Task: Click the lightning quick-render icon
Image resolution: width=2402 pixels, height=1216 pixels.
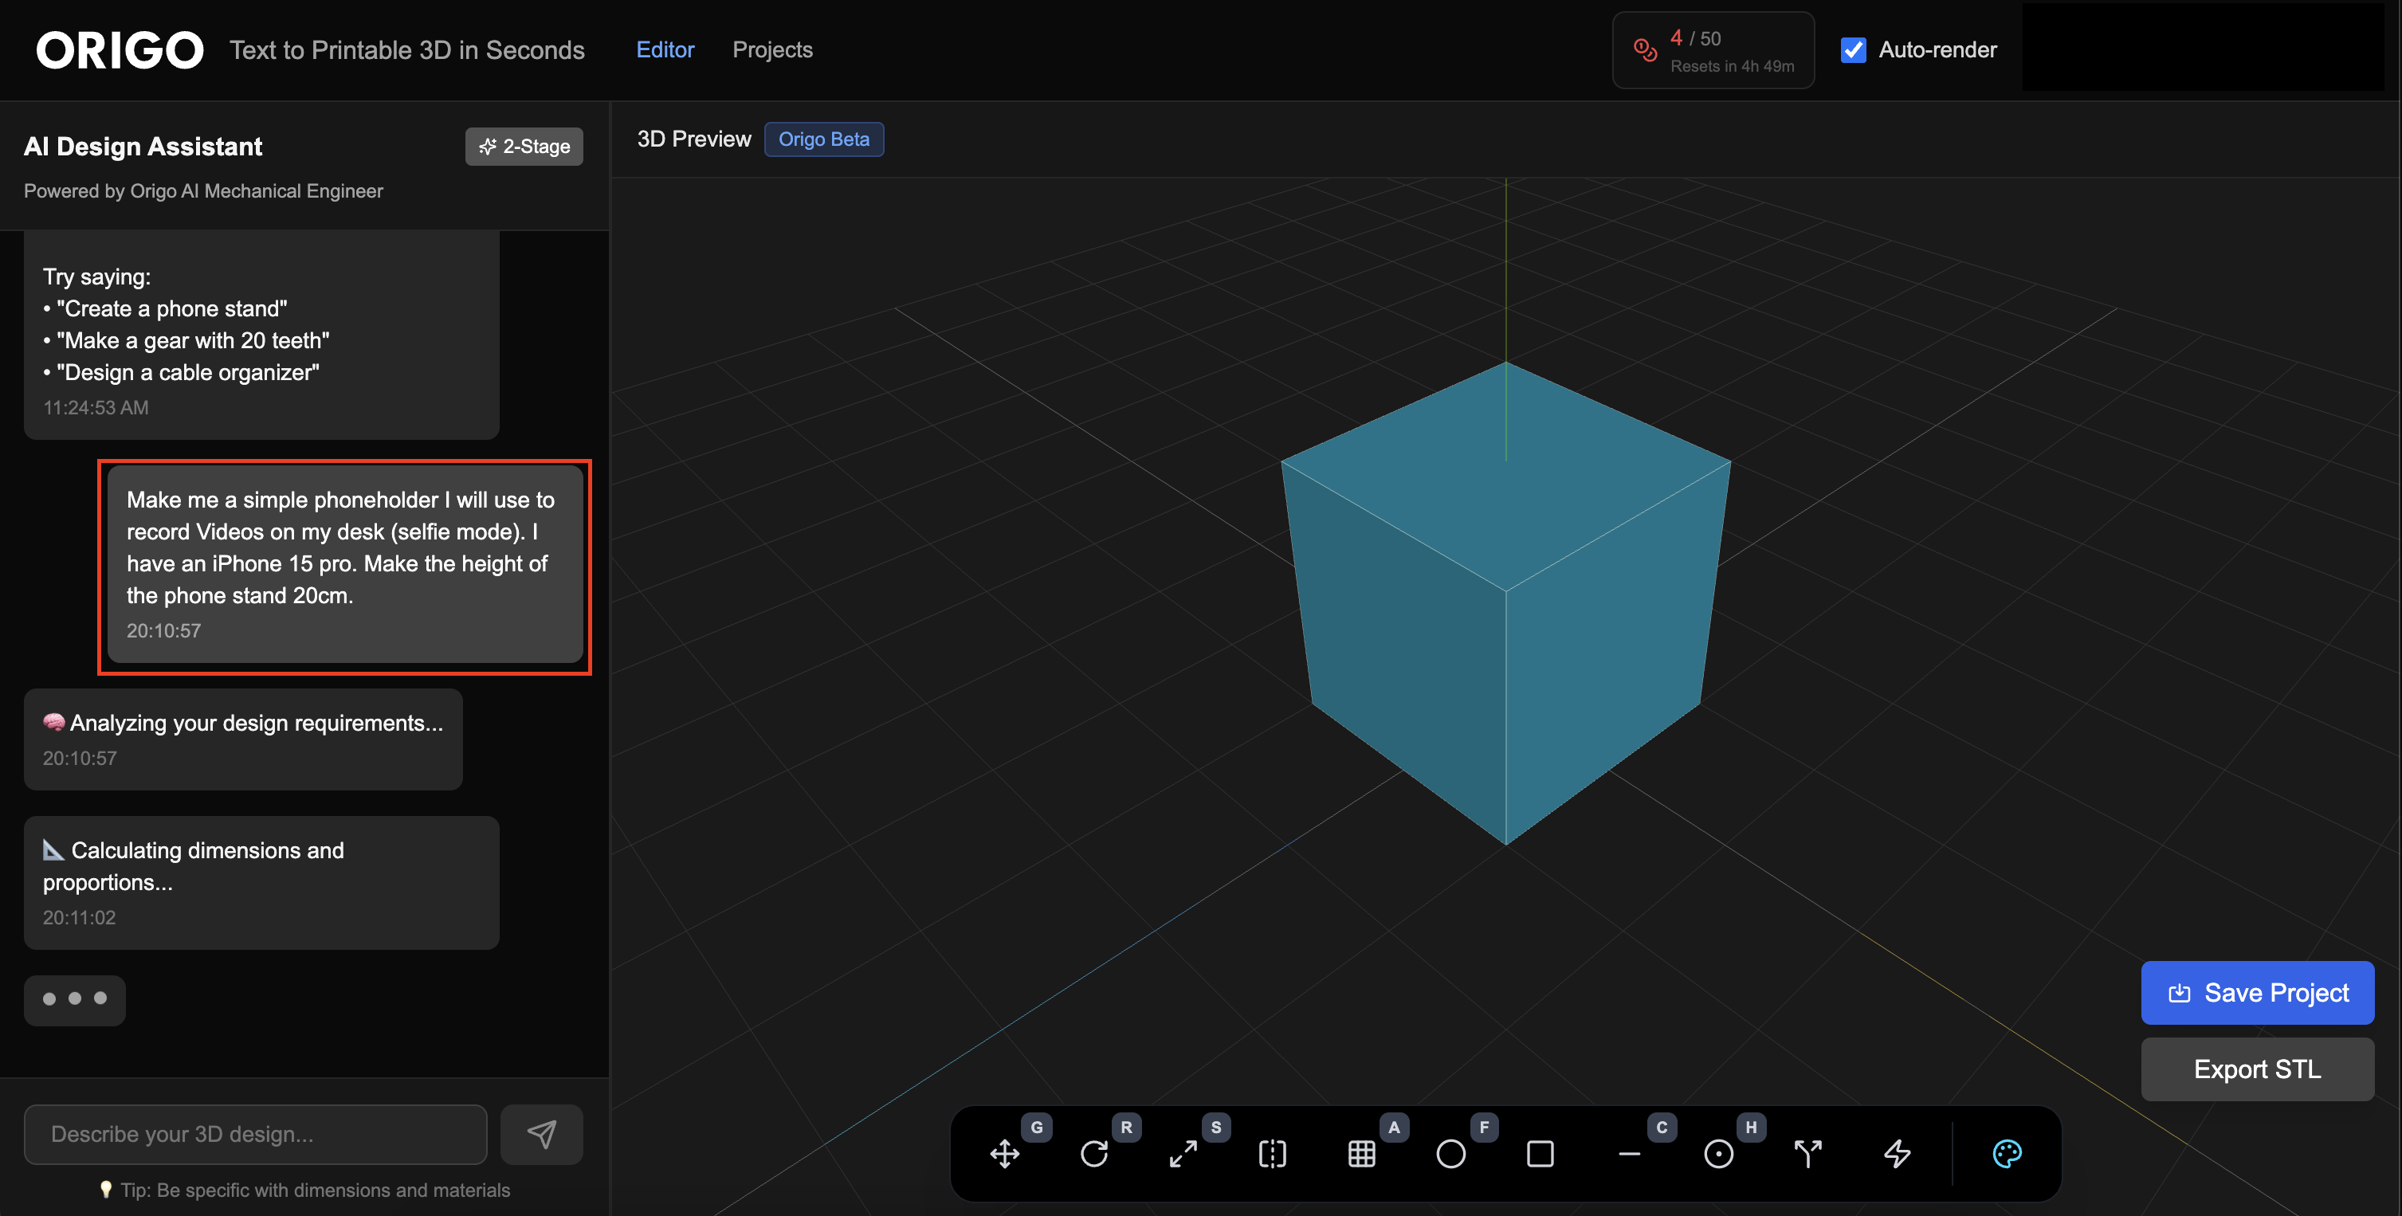Action: (x=1898, y=1154)
